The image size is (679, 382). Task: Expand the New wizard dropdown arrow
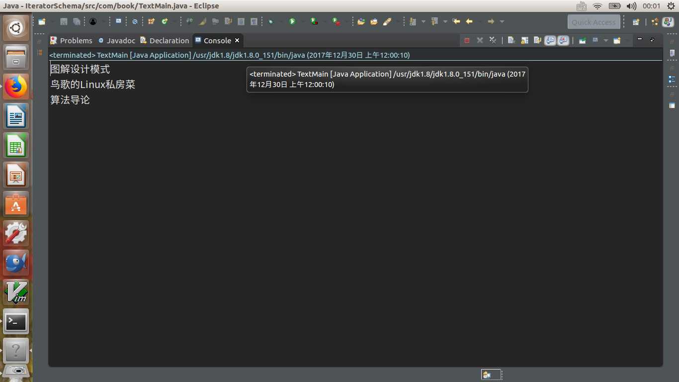(x=52, y=21)
